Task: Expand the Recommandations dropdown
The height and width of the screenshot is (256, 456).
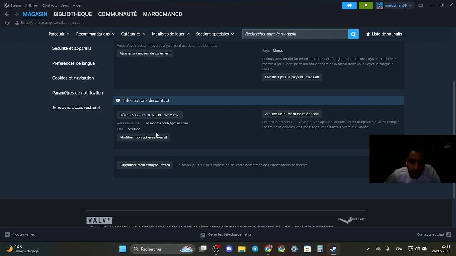Action: 95,34
